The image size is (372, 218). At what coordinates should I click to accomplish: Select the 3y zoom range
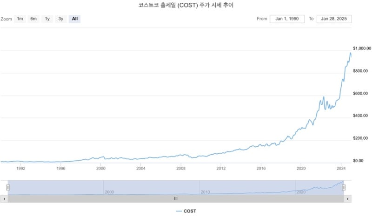click(x=61, y=19)
